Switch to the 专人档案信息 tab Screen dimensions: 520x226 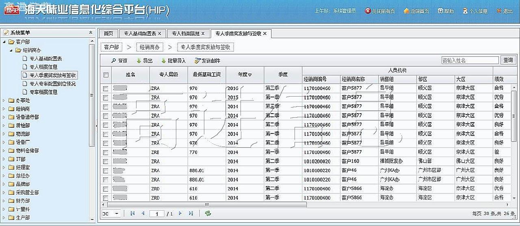[186, 34]
